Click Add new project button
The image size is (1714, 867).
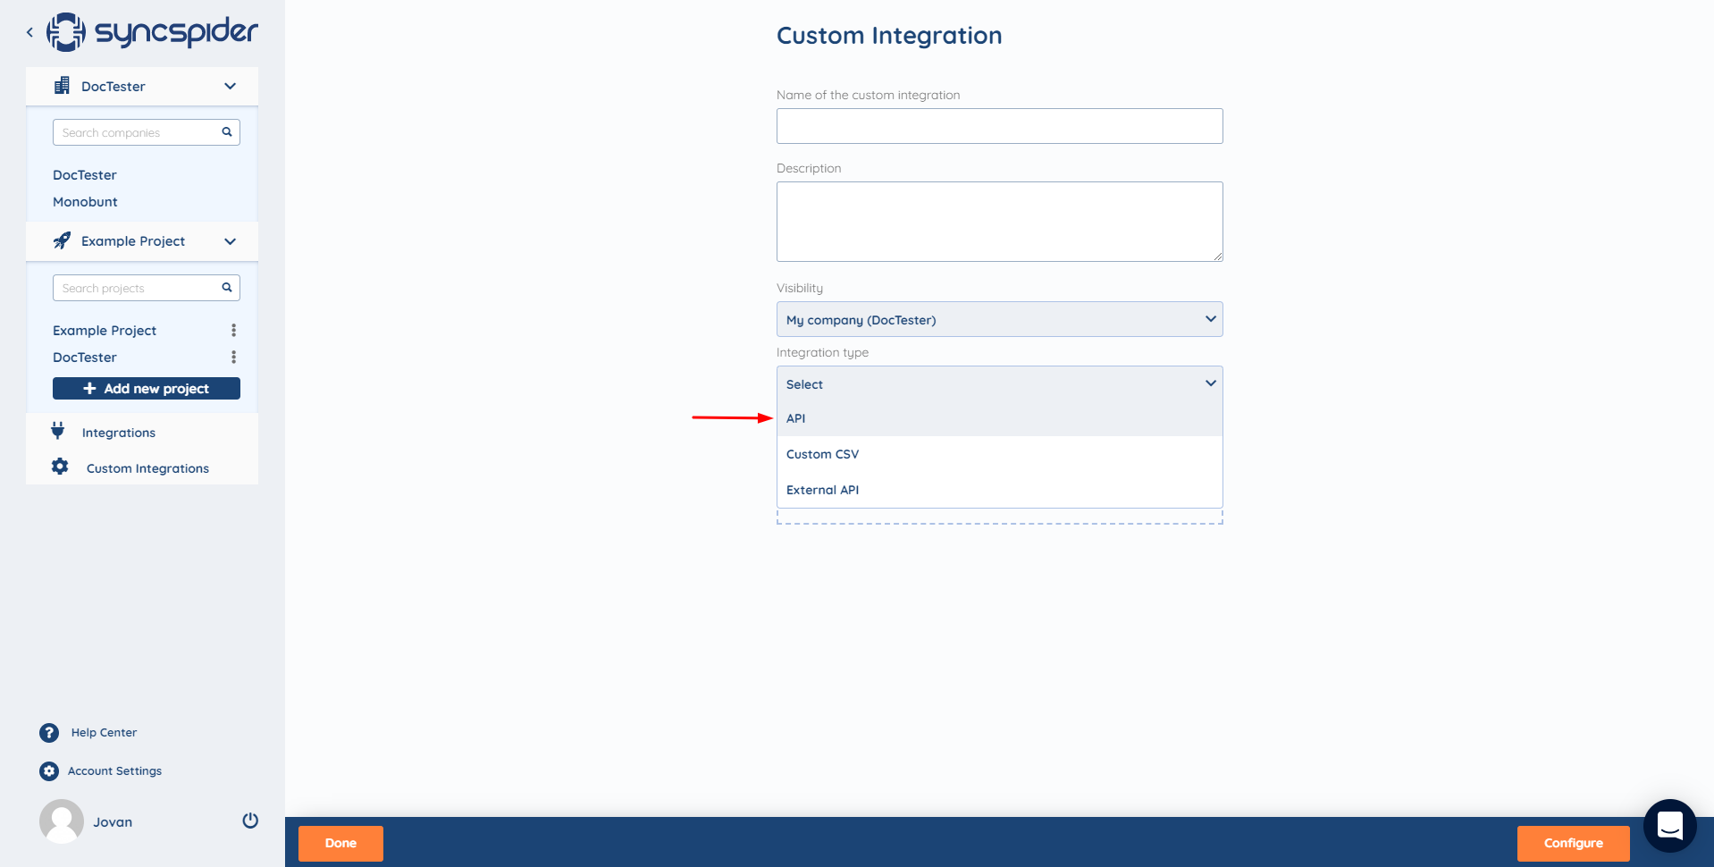[x=147, y=389]
